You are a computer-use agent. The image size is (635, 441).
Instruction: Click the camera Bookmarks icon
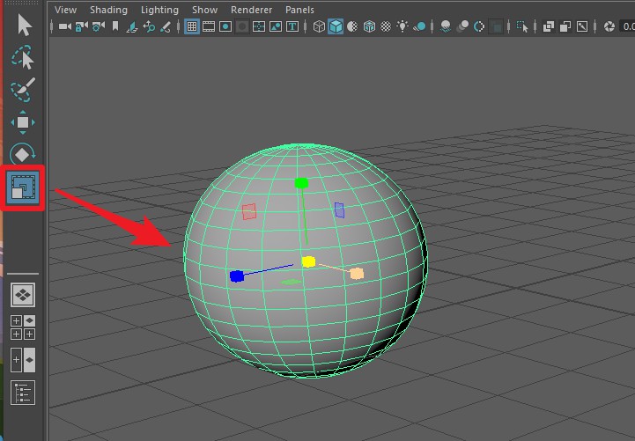pyautogui.click(x=115, y=26)
